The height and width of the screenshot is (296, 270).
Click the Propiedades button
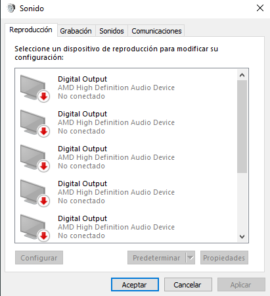(x=224, y=258)
